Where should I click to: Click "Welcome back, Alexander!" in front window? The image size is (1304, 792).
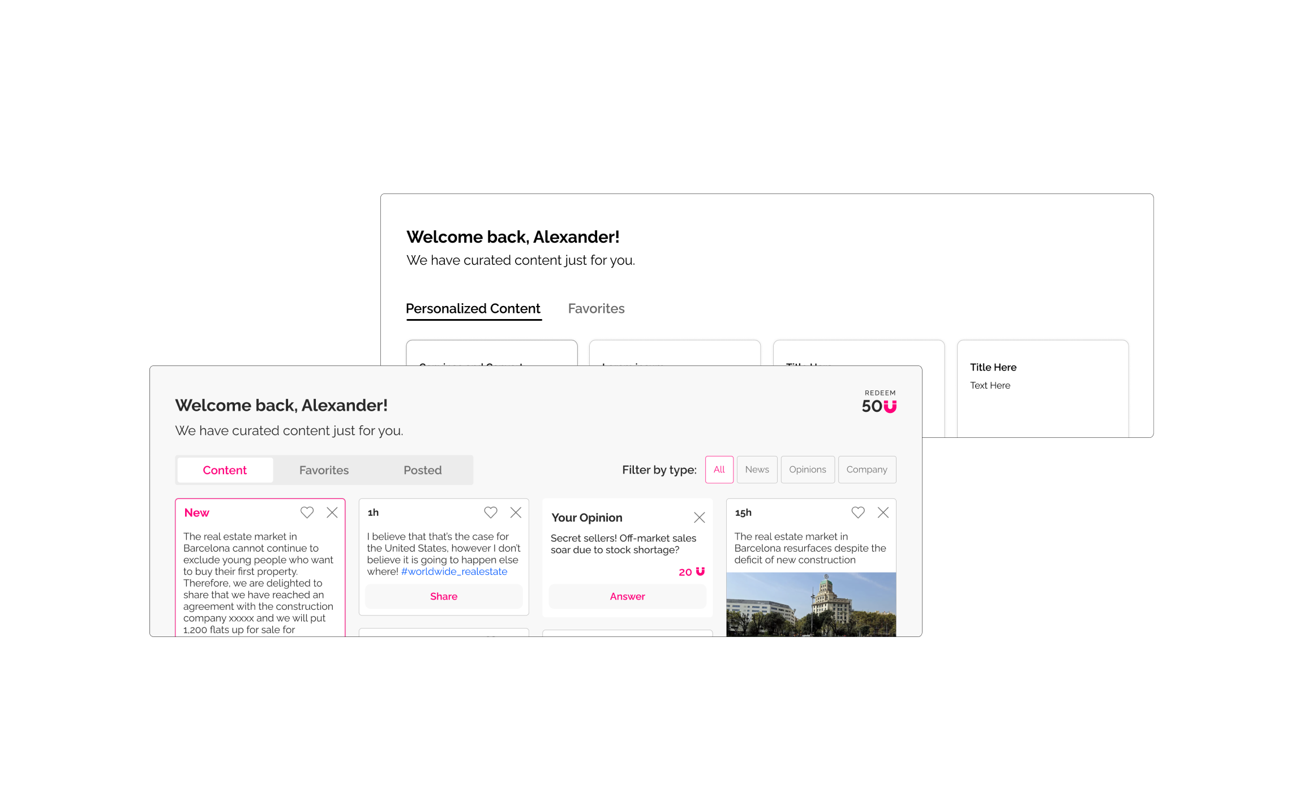tap(281, 406)
